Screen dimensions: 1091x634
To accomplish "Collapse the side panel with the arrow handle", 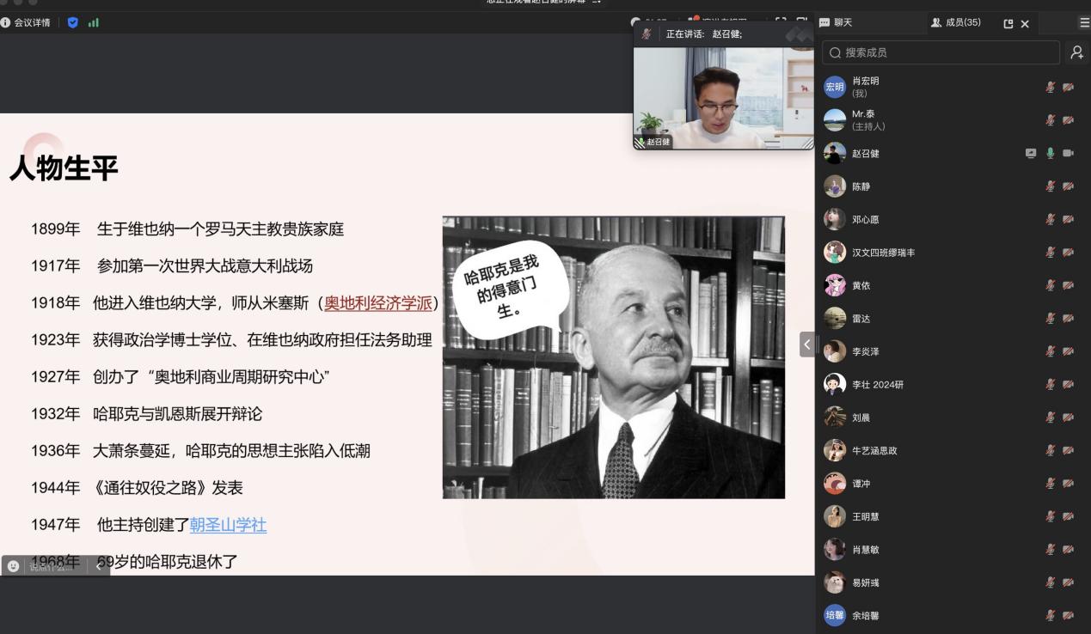I will 806,344.
